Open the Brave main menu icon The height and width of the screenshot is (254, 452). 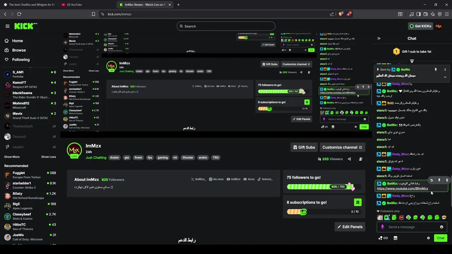pyautogui.click(x=447, y=14)
